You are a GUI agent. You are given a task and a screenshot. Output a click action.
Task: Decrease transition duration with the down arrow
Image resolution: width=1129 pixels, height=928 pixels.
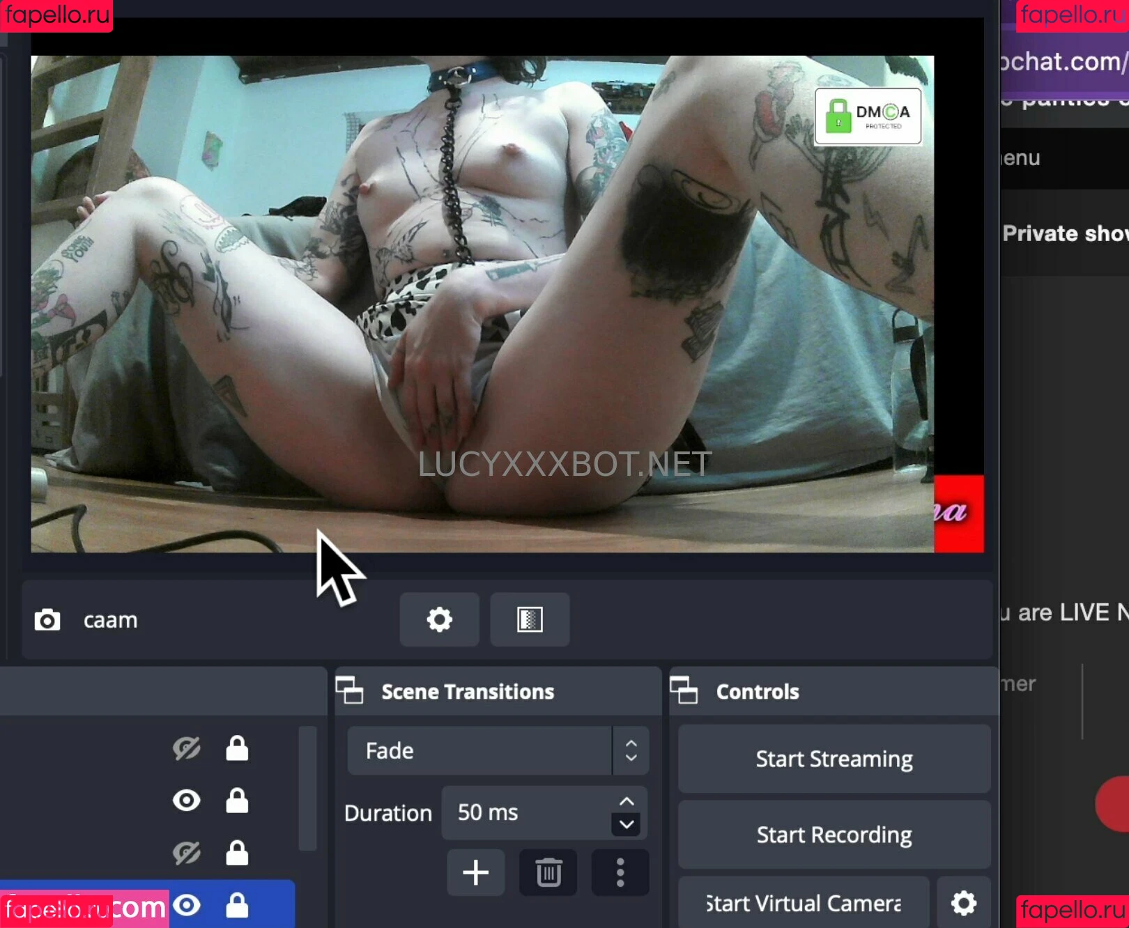point(625,826)
